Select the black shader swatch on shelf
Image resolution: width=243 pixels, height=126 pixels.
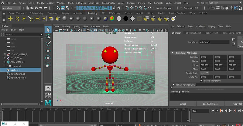126,19
